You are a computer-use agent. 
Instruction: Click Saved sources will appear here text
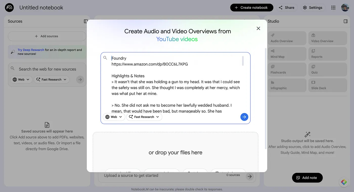(x=47, y=131)
